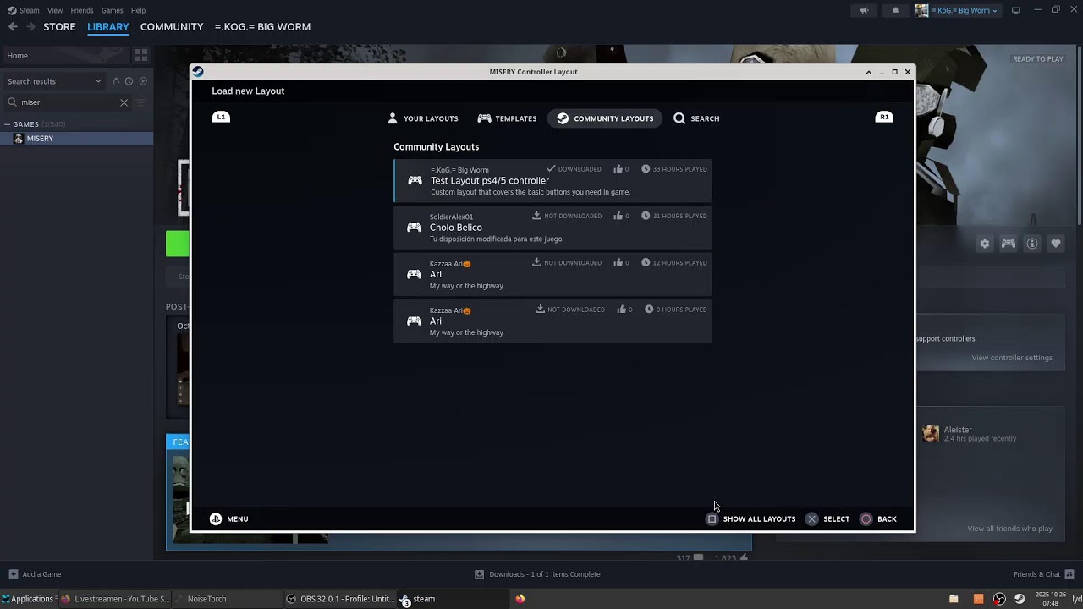Screen dimensions: 1083x609
Task: Switch to library grid view icon
Action: pos(140,55)
